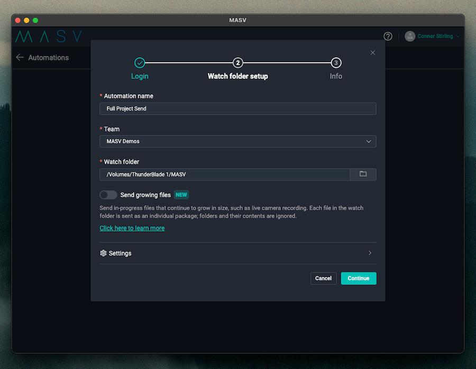Go back using the Automations arrow

coord(20,57)
